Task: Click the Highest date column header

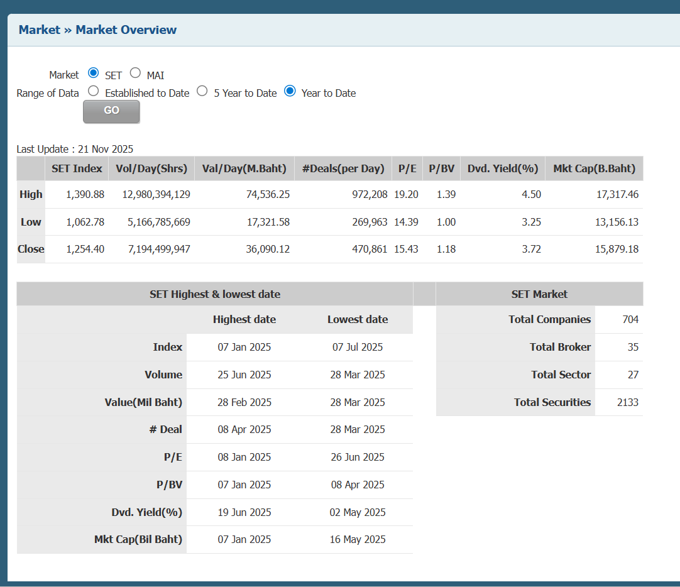Action: [x=244, y=319]
